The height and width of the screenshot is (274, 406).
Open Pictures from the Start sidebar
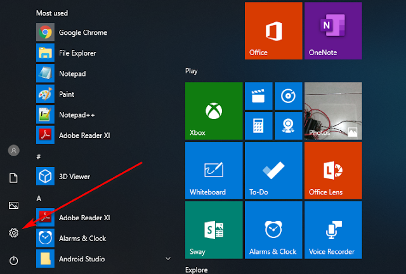point(14,205)
